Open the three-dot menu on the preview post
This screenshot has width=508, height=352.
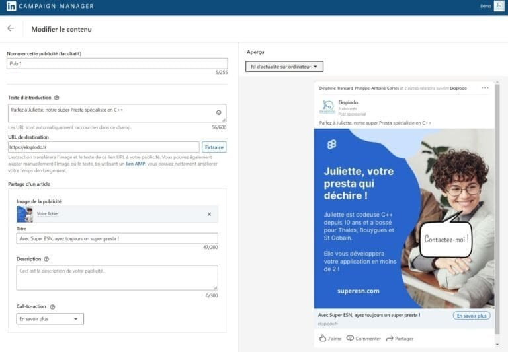tap(485, 88)
